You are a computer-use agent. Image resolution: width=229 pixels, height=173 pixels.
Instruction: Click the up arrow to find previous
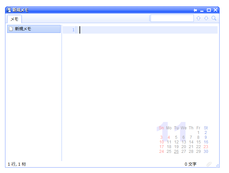pyautogui.click(x=198, y=18)
